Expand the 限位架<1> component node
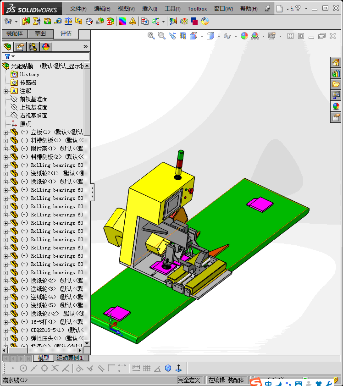 [x=6, y=149]
